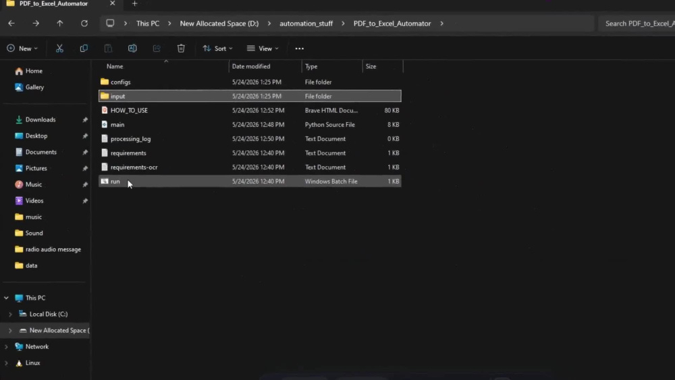Select the run batch file
The height and width of the screenshot is (380, 675).
250,181
